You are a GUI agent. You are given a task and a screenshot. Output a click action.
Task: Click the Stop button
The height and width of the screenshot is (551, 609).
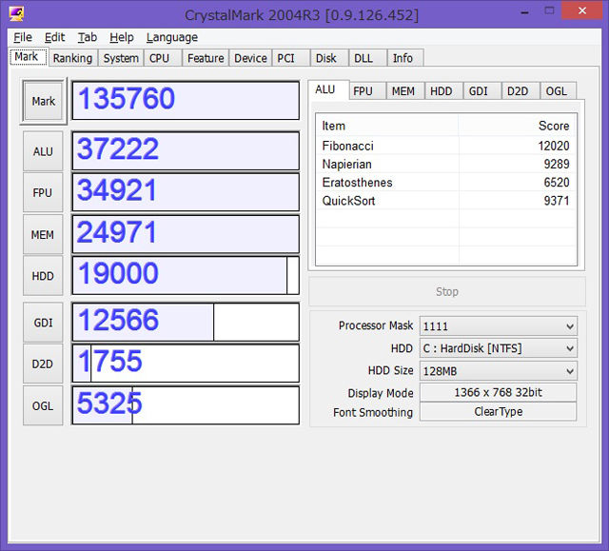(446, 291)
